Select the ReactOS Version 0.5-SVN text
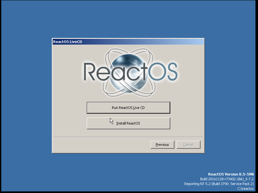 click(x=231, y=174)
